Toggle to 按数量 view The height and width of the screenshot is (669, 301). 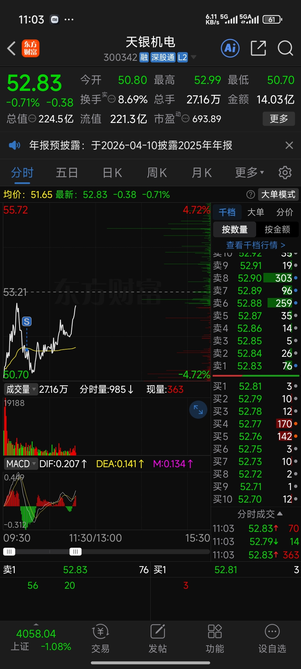(x=235, y=229)
